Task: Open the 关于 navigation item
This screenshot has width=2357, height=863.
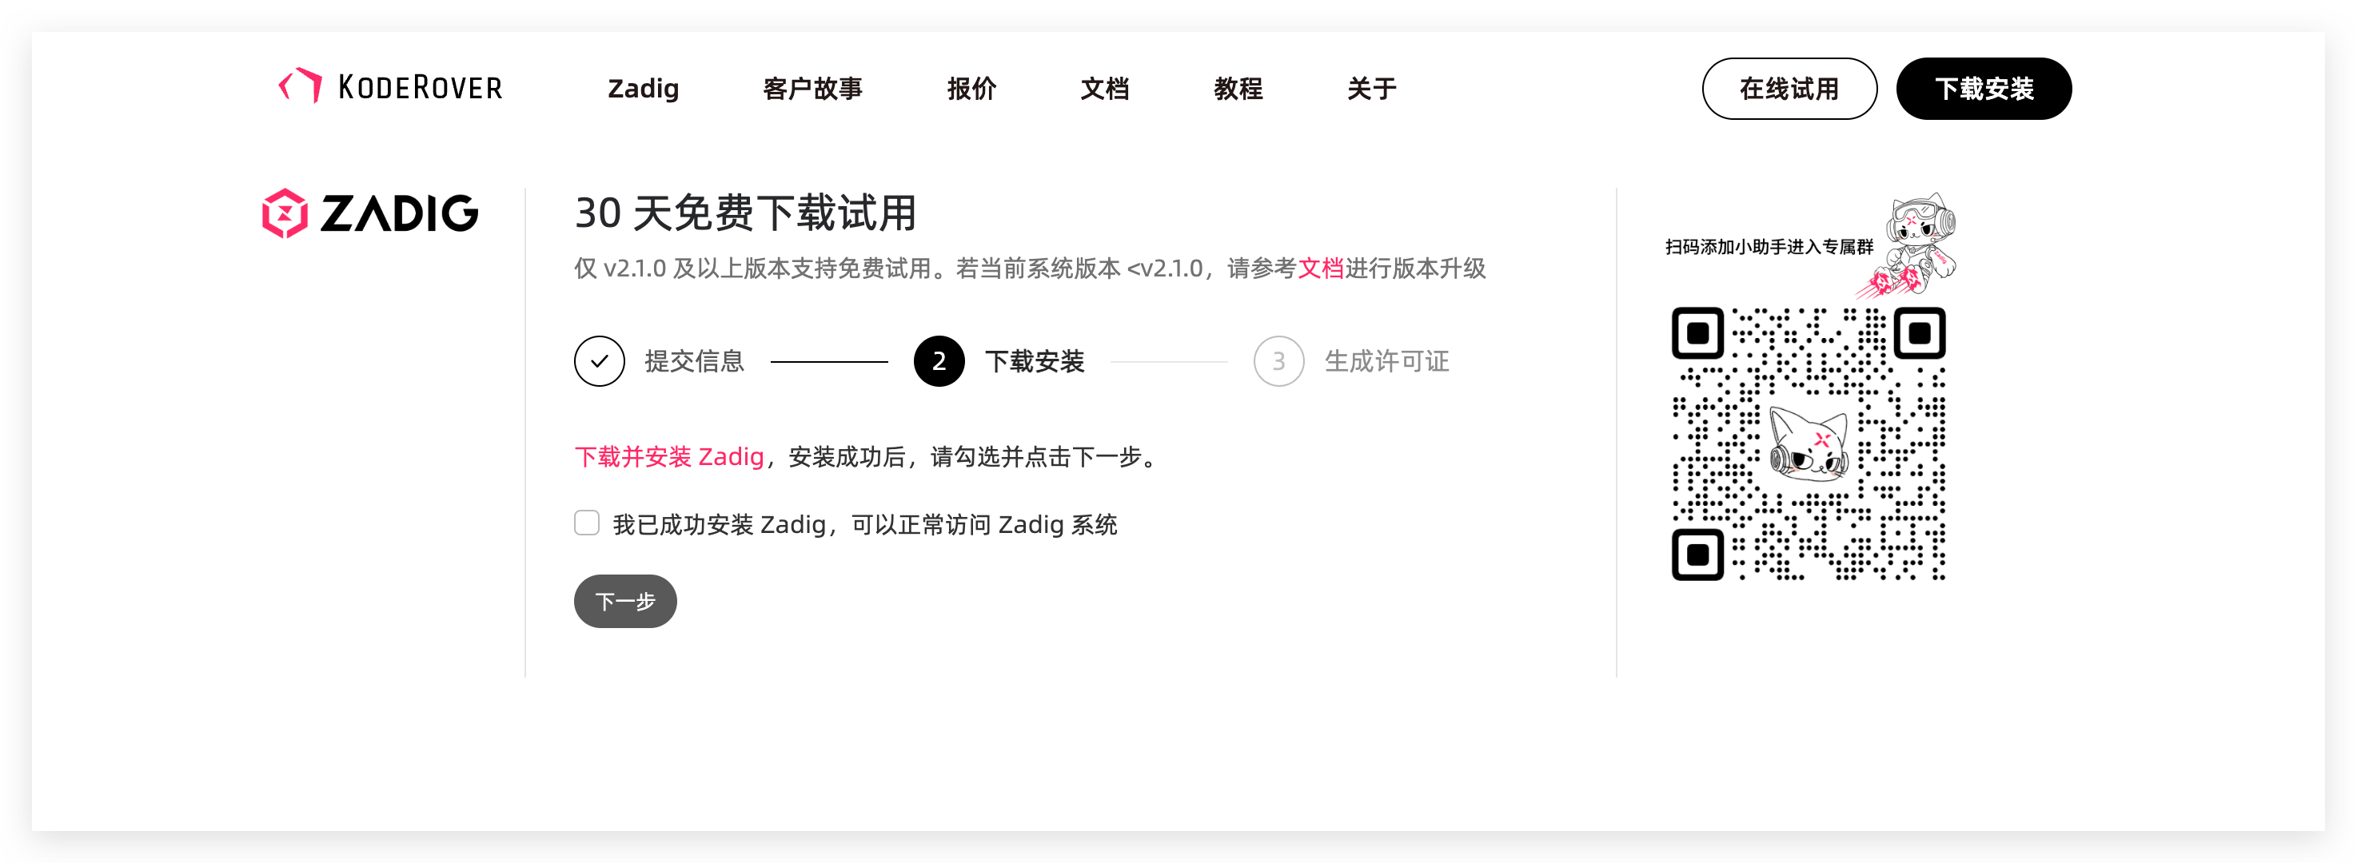Action: (x=1371, y=89)
